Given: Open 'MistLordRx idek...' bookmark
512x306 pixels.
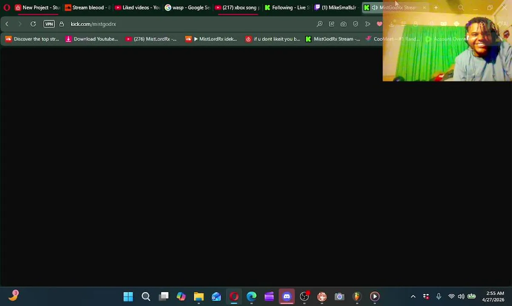Looking at the screenshot, I should click(211, 39).
